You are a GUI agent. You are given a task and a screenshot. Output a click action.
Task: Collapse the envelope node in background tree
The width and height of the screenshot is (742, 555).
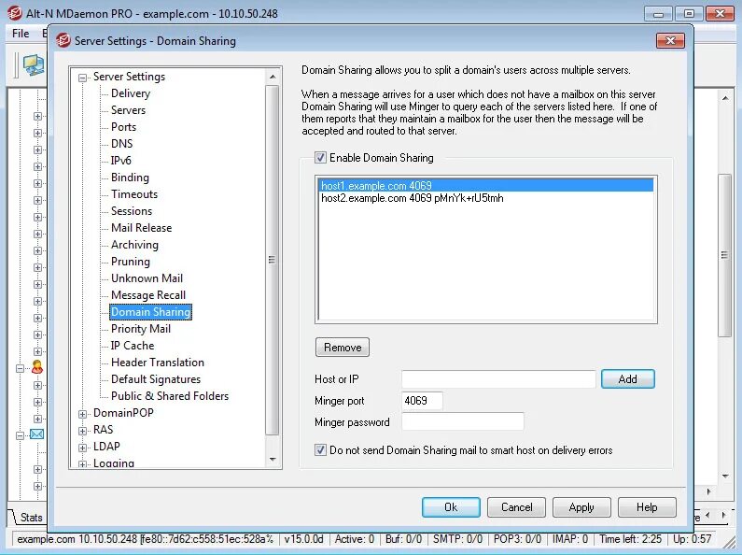[x=20, y=435]
